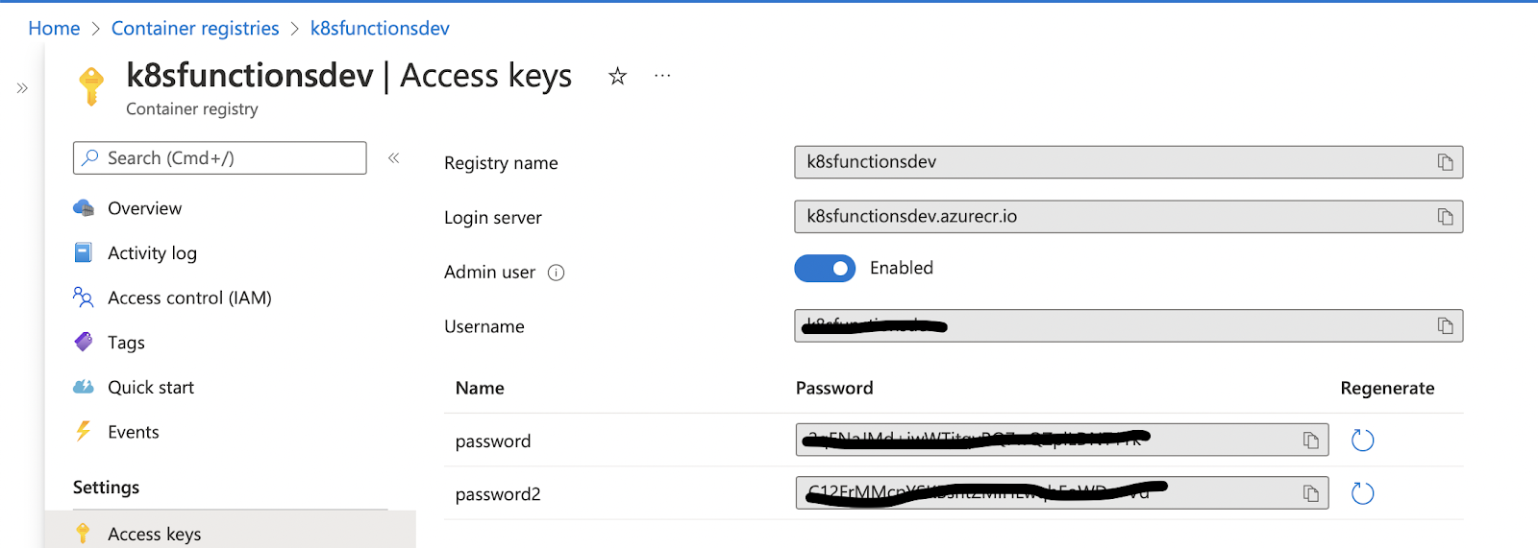Open Overview in the sidebar
The width and height of the screenshot is (1538, 548).
pos(144,208)
